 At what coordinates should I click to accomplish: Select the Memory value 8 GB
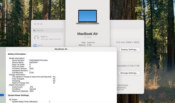coord(89,45)
